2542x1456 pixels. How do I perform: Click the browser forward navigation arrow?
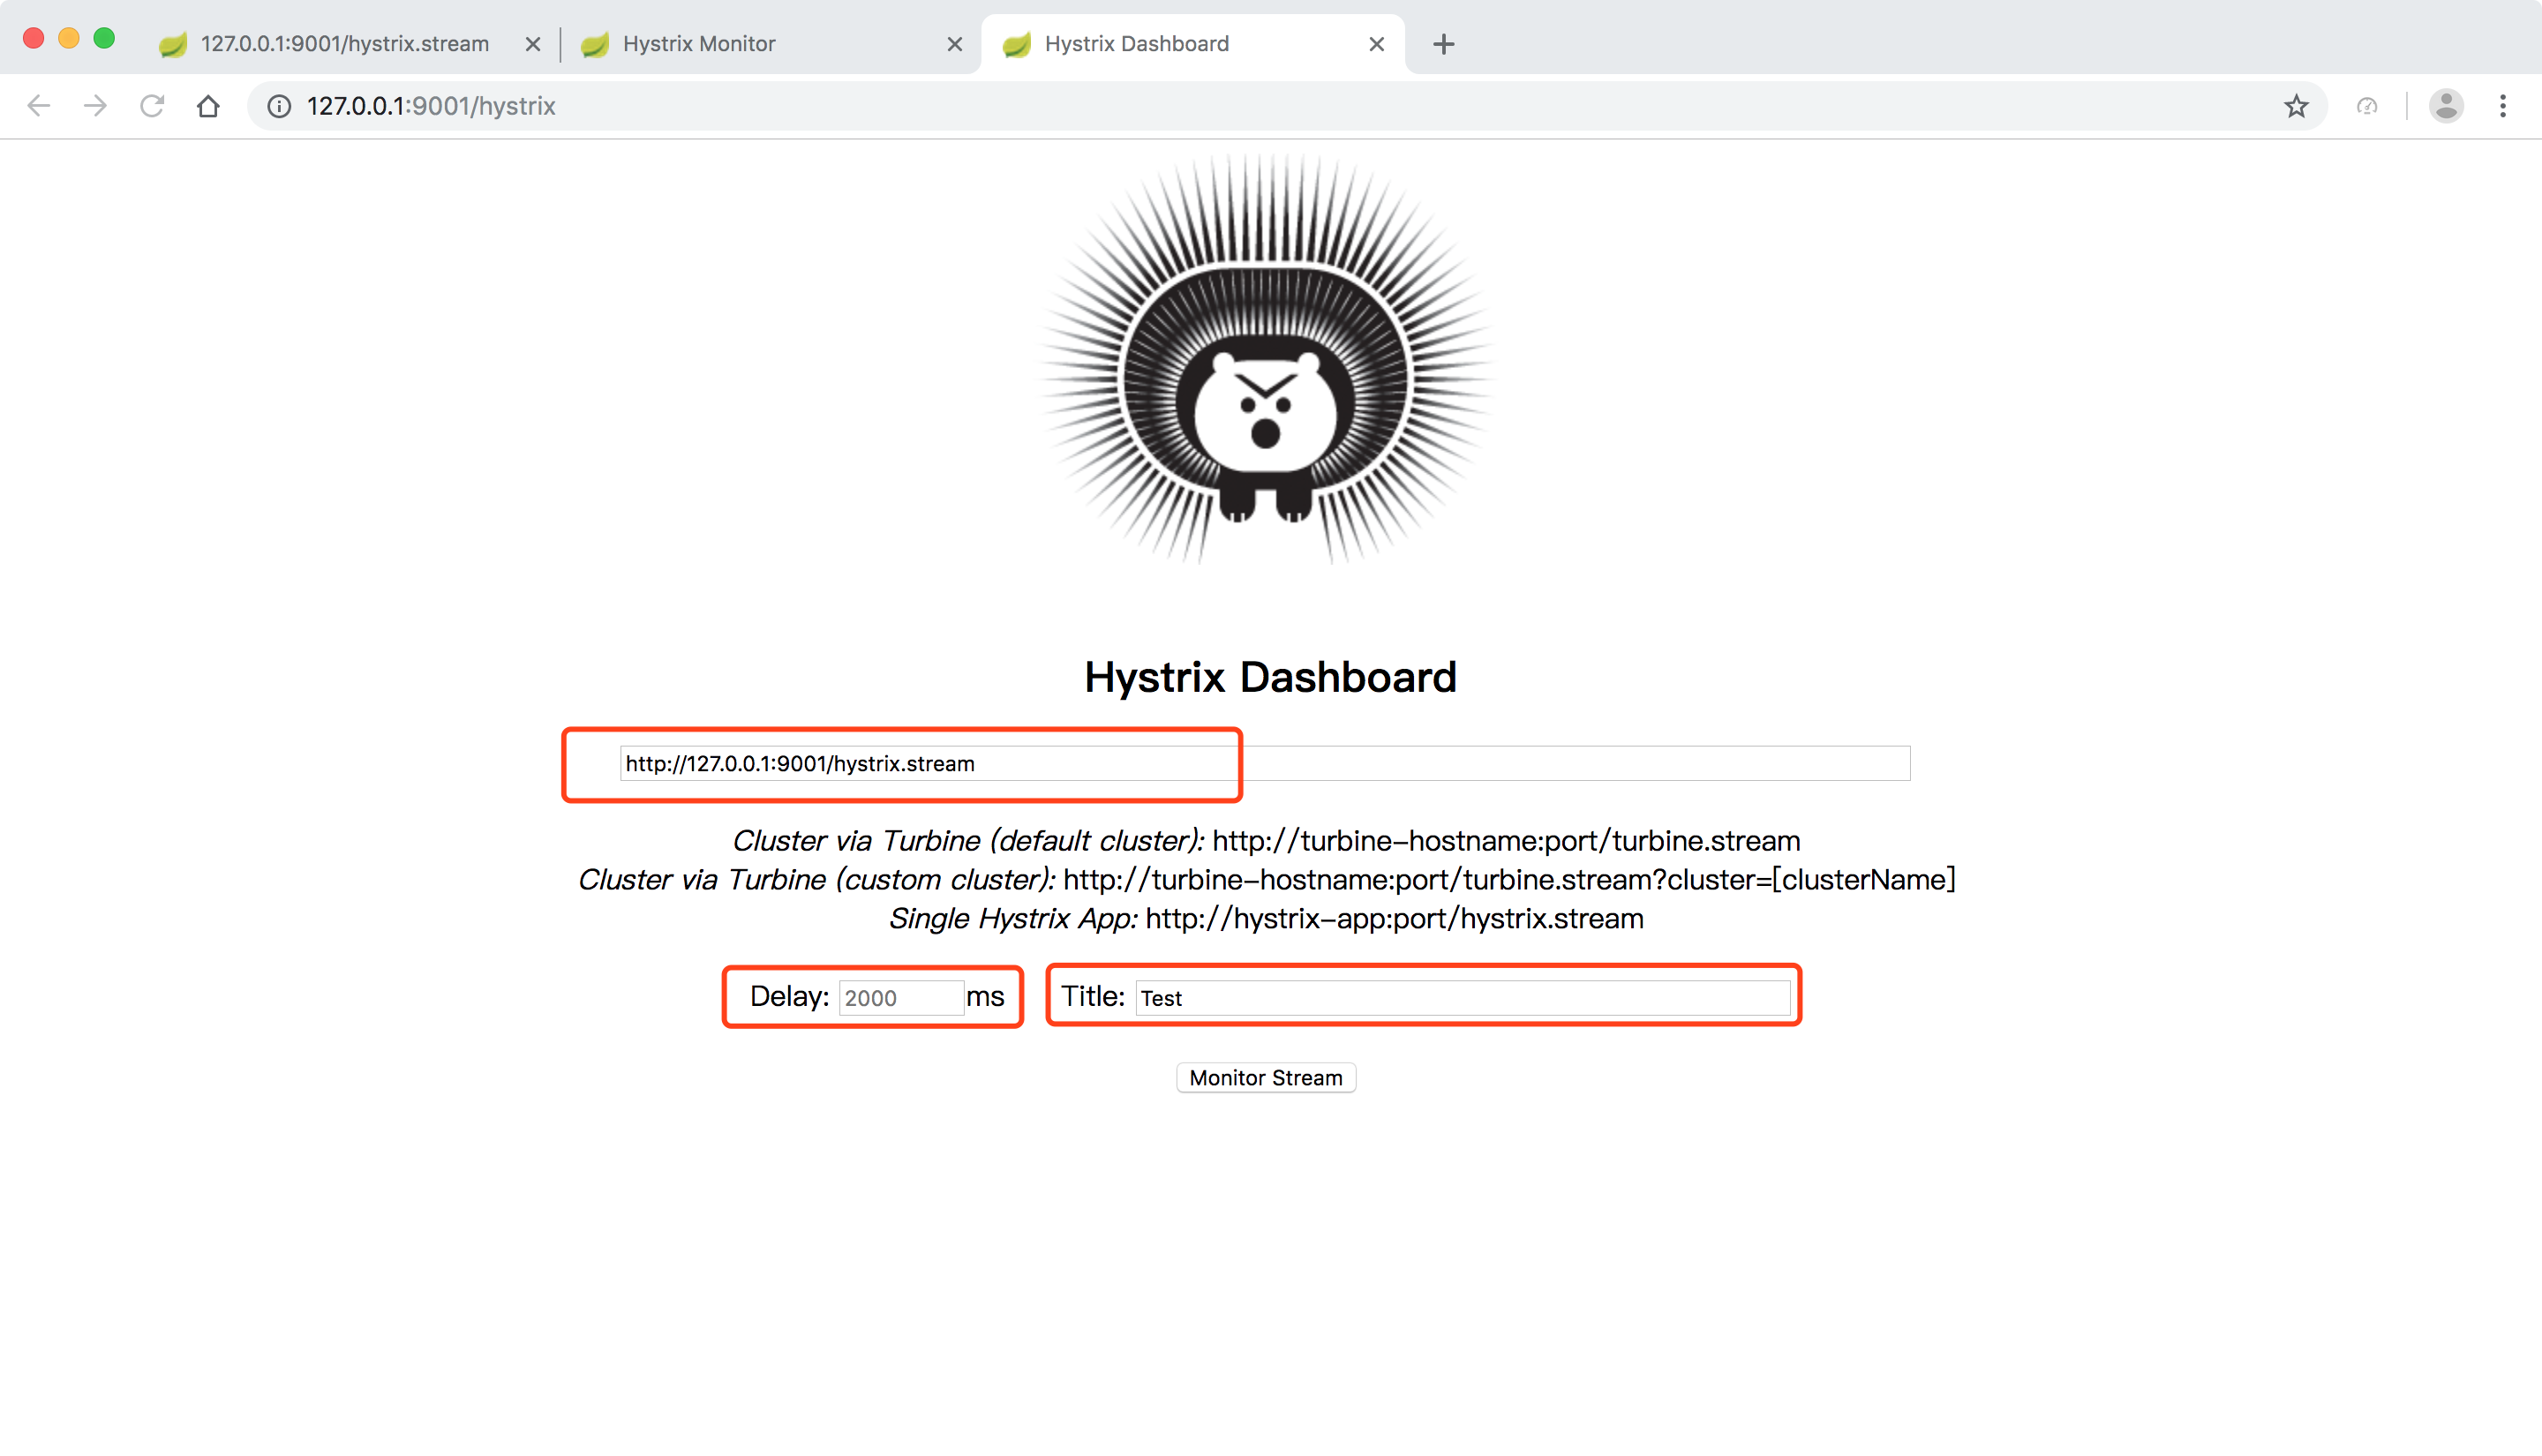coord(96,107)
